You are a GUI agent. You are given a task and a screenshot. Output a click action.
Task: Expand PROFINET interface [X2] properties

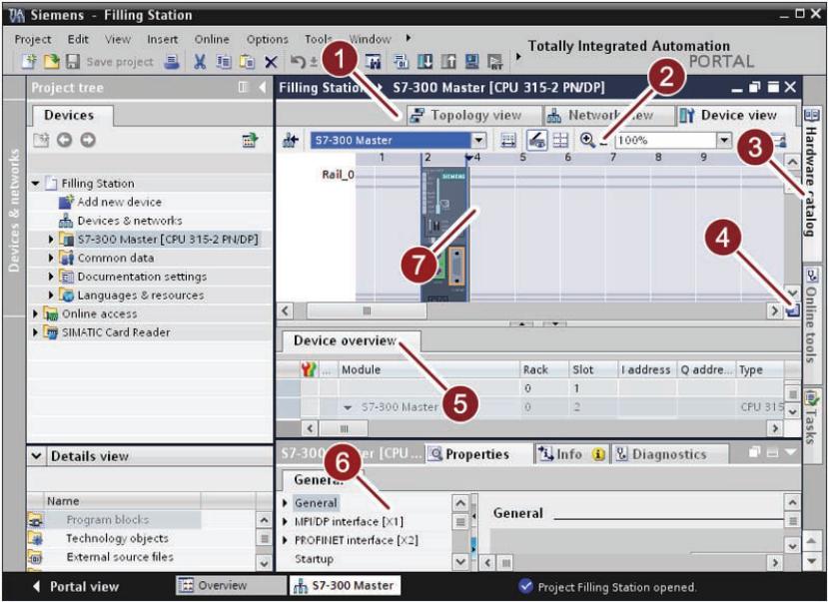[286, 540]
